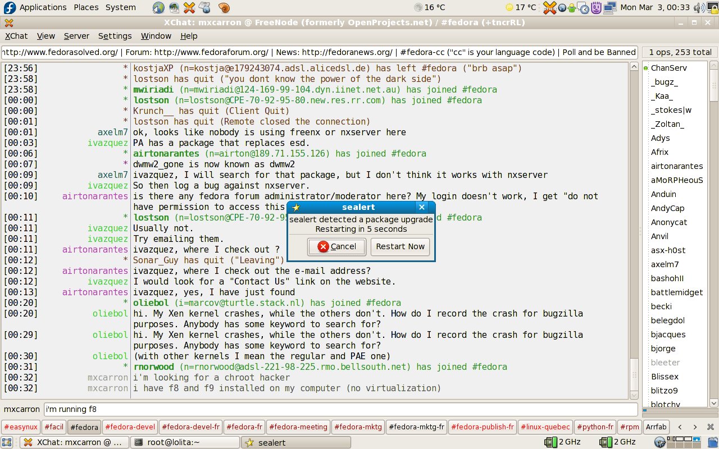Click the mxcarron nickname button
719x449 pixels.
[x=22, y=409]
